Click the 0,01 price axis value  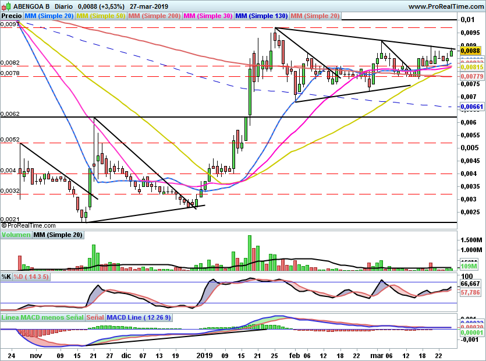pyautogui.click(x=467, y=20)
